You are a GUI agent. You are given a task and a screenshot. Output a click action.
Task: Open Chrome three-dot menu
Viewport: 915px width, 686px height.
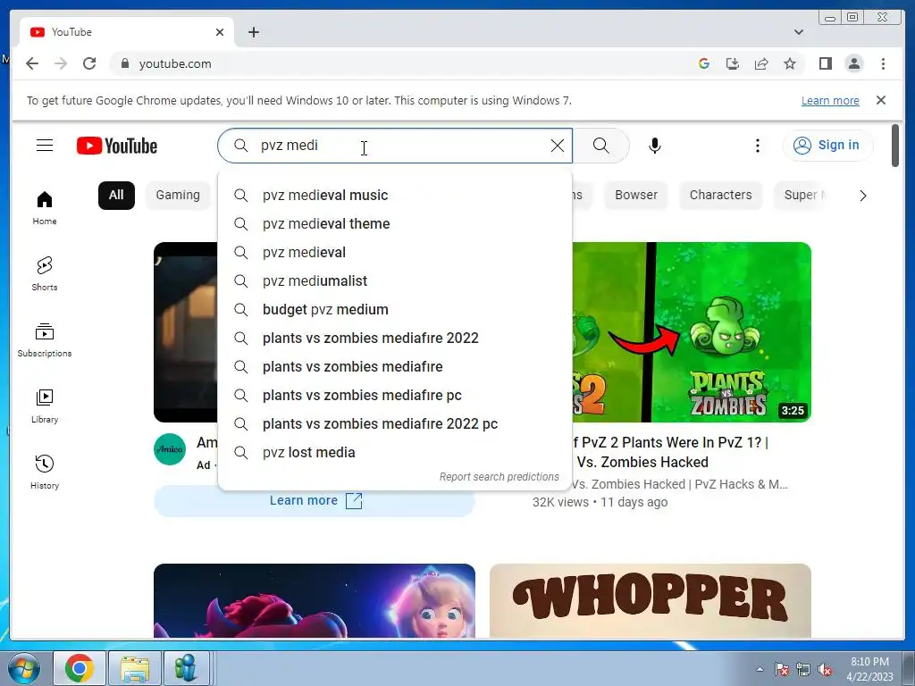[883, 63]
